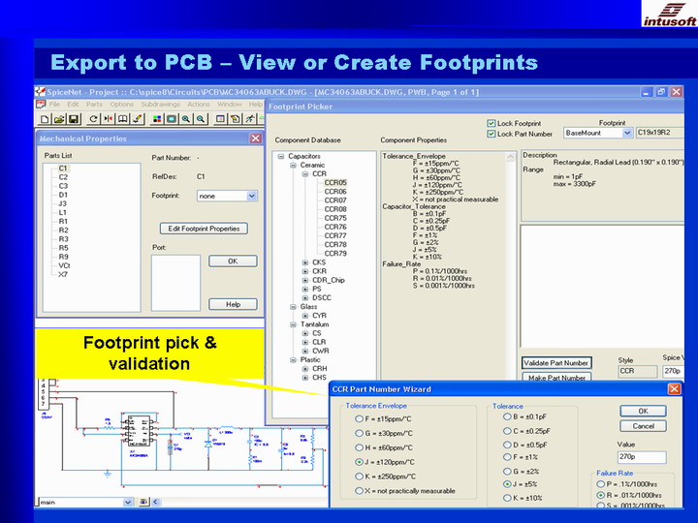Click the fit-to-screen toolbar icon
The width and height of the screenshot is (698, 523).
pyautogui.click(x=172, y=119)
